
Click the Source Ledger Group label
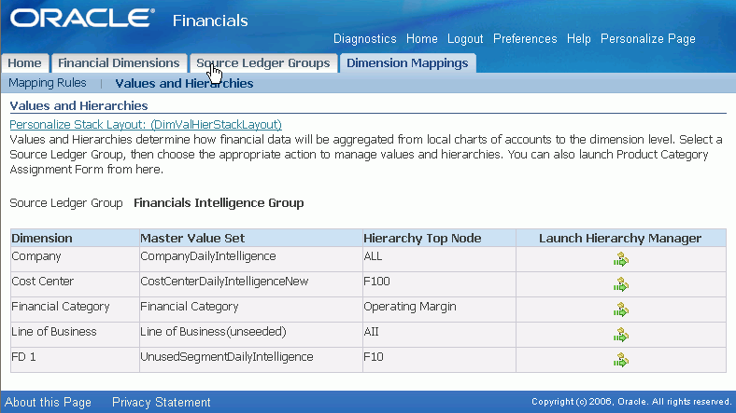click(x=65, y=203)
